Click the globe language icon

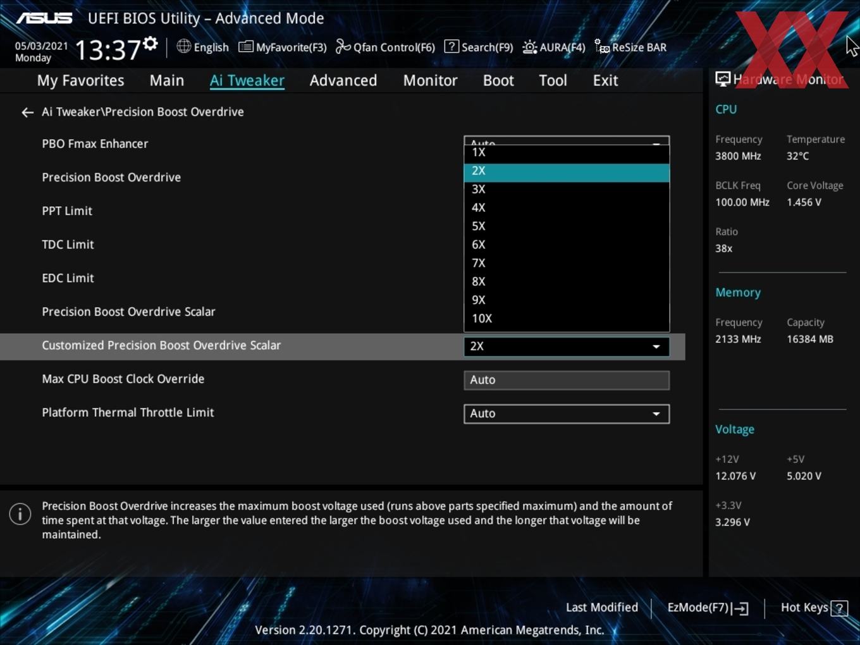[183, 46]
